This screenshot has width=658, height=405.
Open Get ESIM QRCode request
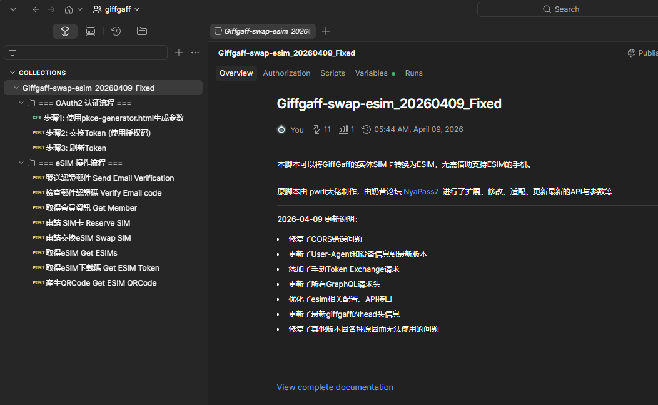click(94, 283)
